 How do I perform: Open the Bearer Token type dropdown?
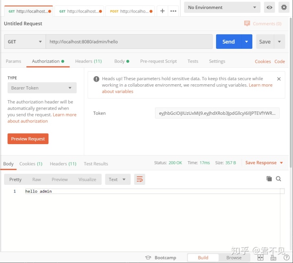(x=42, y=88)
